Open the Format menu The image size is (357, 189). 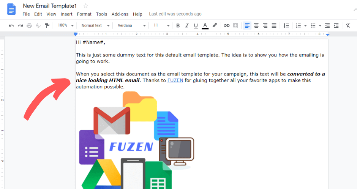84,14
